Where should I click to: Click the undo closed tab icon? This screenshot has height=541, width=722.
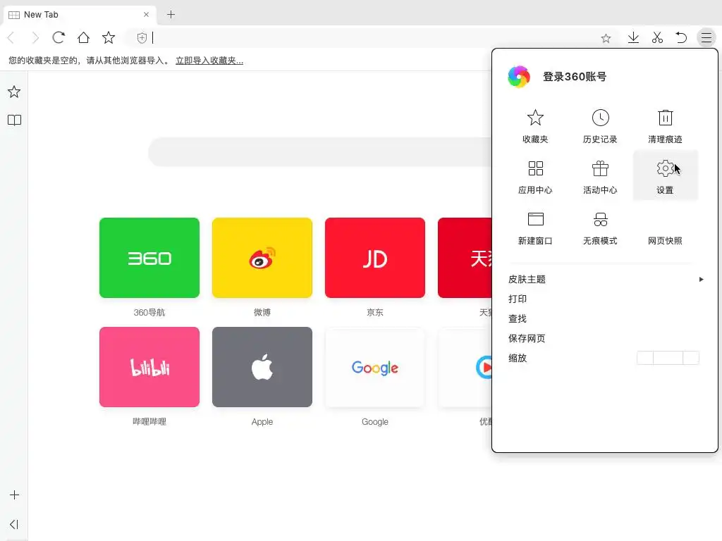681,38
